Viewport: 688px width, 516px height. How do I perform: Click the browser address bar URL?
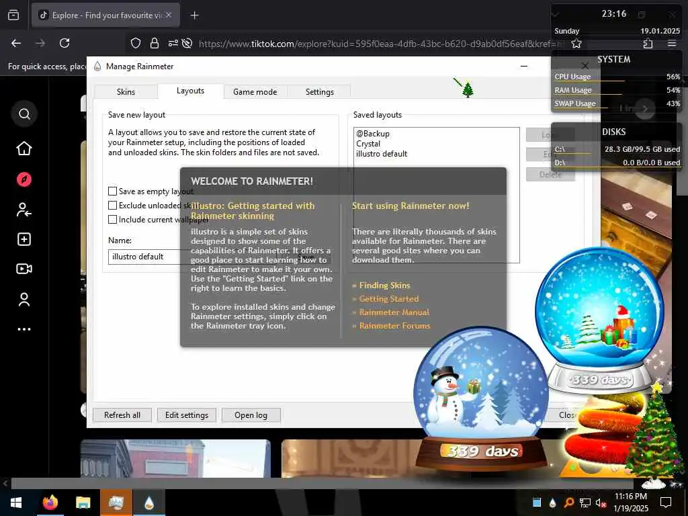380,44
